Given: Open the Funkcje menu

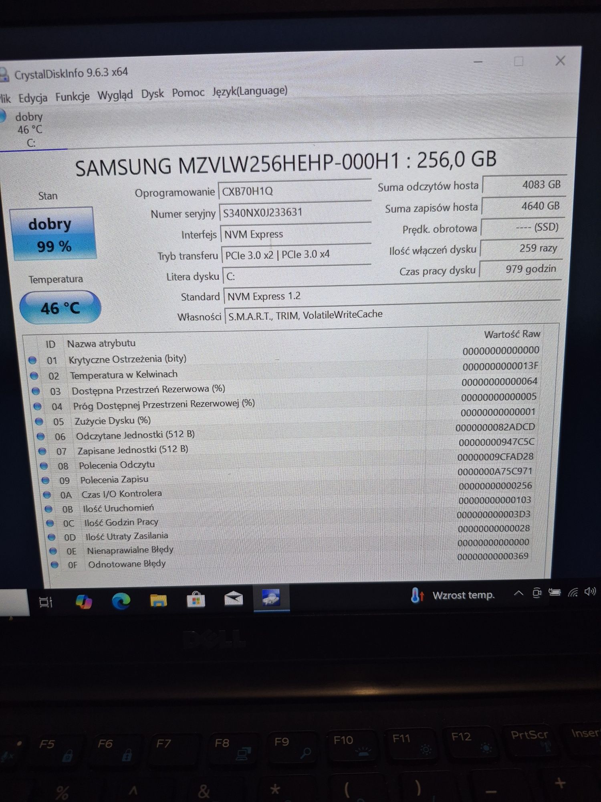Looking at the screenshot, I should coord(73,96).
